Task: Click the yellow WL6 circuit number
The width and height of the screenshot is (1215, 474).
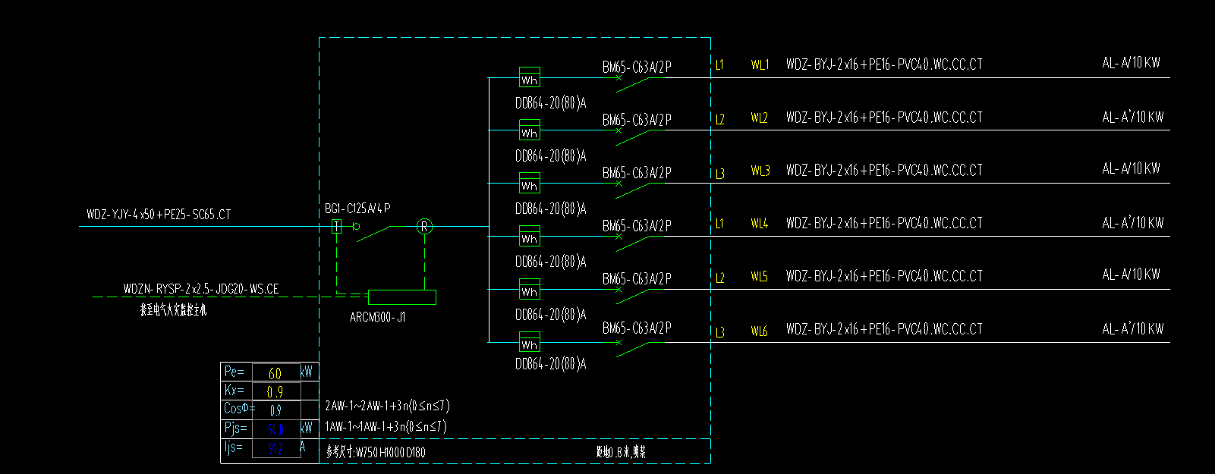Action: click(760, 331)
